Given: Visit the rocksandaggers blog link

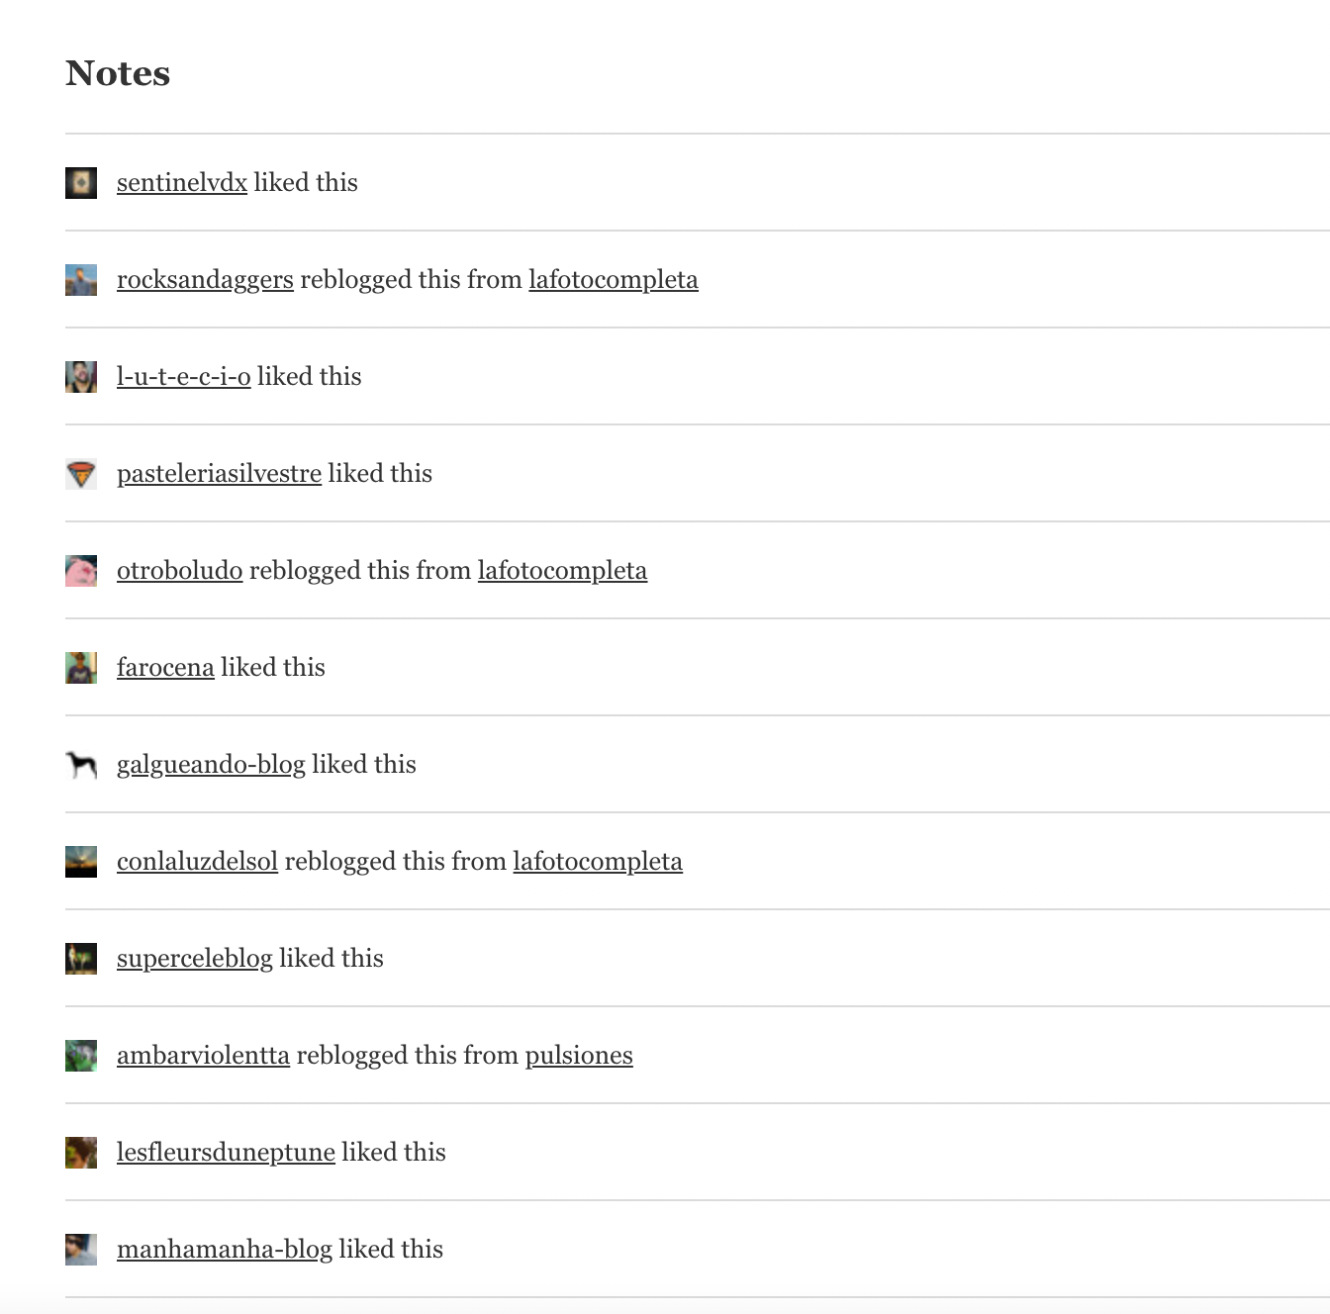Looking at the screenshot, I should (x=205, y=280).
